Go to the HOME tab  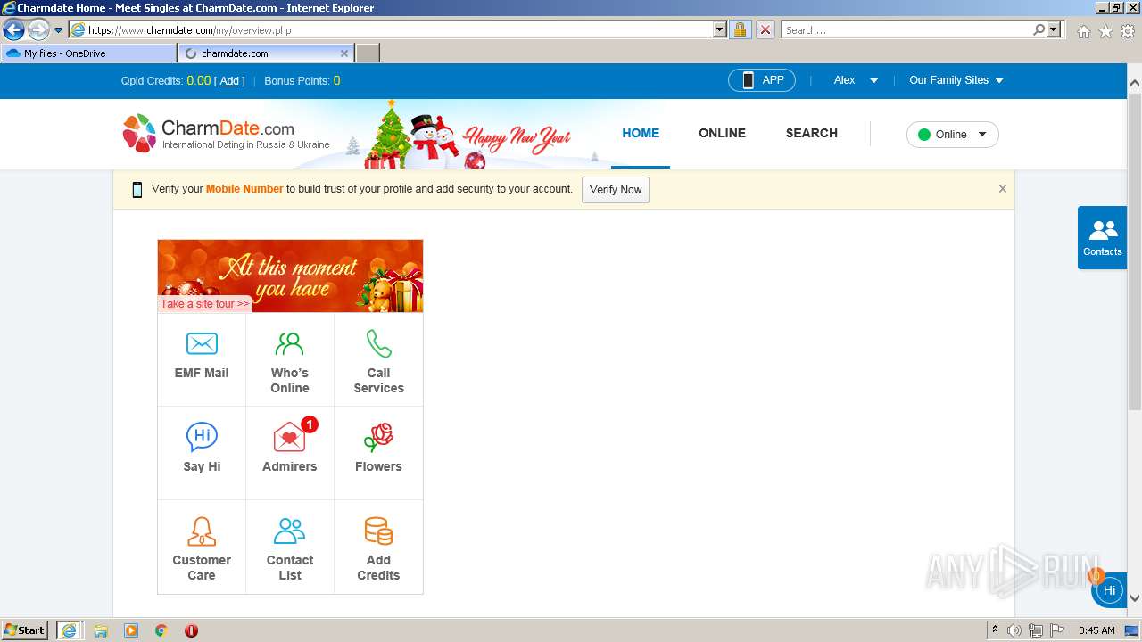click(641, 133)
